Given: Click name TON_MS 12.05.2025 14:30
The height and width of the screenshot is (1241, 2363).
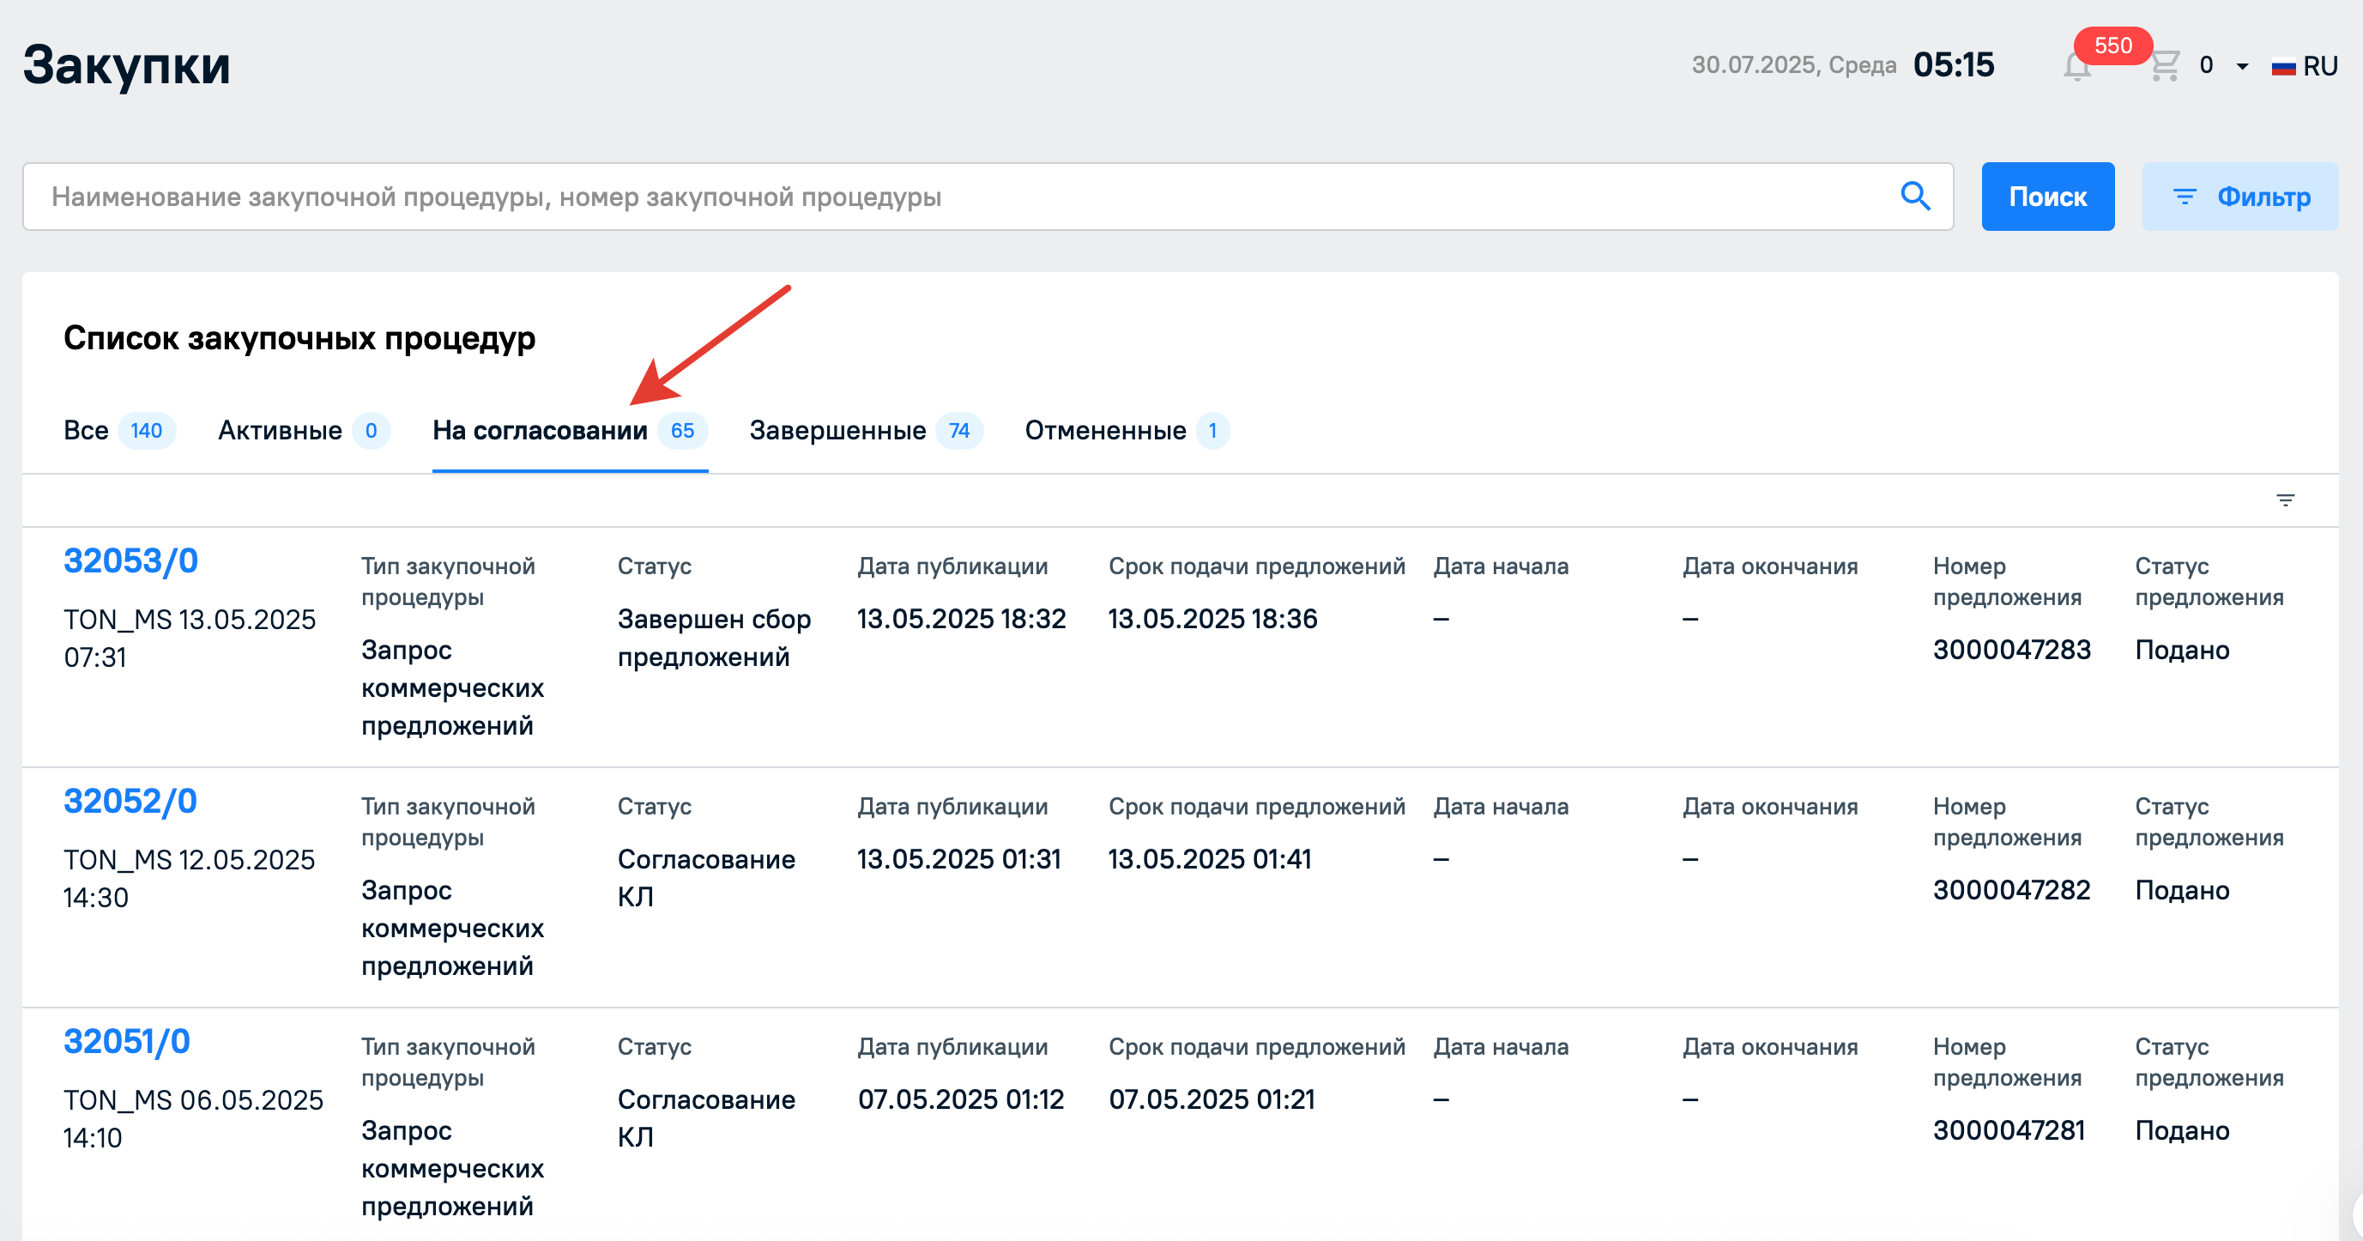Looking at the screenshot, I should (x=189, y=879).
